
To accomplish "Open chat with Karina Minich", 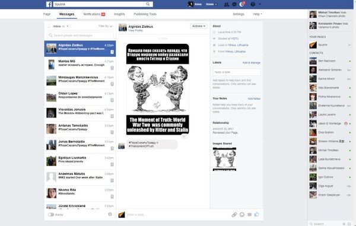I will [x=330, y=79].
